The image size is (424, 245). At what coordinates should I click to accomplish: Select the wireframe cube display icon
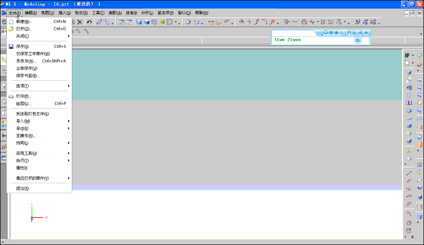pyautogui.click(x=155, y=22)
